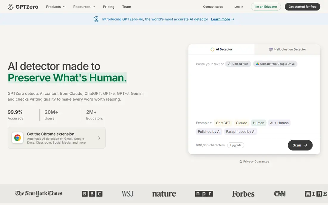Click the upload arrow icon in Upload files
Image resolution: width=328 pixels, height=205 pixels.
230,64
